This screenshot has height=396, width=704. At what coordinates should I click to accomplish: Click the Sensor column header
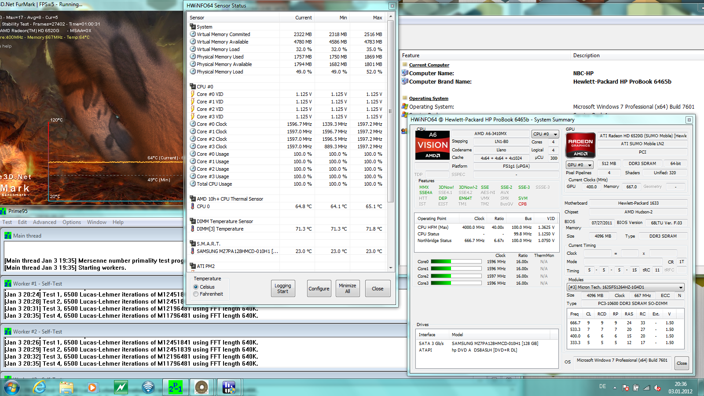click(233, 18)
